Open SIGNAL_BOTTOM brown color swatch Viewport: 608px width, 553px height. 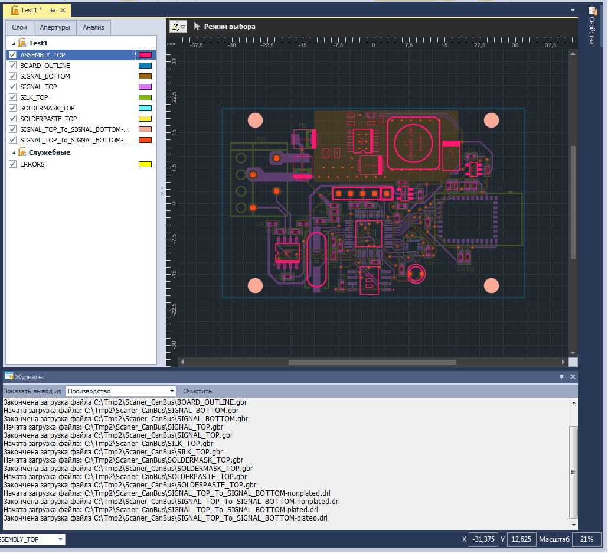tap(145, 76)
